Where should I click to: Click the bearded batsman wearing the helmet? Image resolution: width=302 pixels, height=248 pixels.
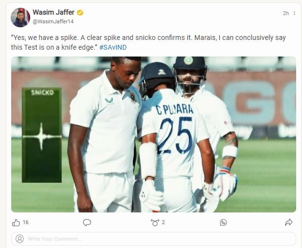191,78
